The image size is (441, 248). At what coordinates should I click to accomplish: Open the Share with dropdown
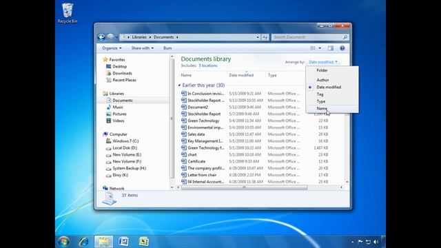143,48
